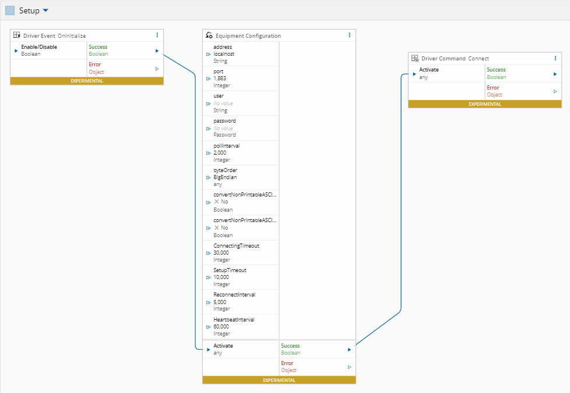Screen dimensions: 570x393
Task: Click the EXPERIMENTAL banner on Equipment Configuration
Action: tap(279, 380)
